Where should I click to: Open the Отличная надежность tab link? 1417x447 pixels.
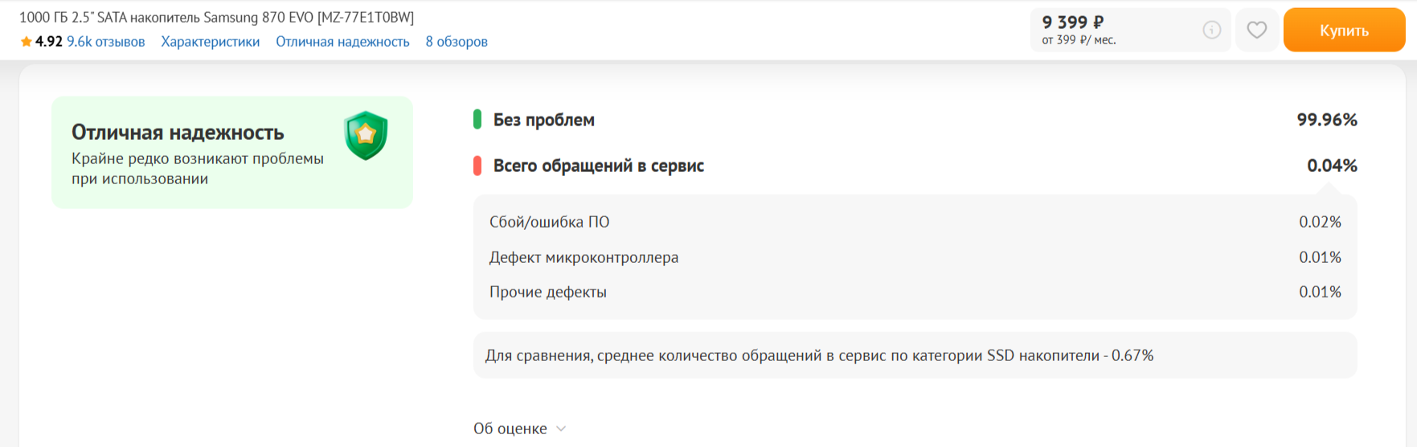(342, 42)
